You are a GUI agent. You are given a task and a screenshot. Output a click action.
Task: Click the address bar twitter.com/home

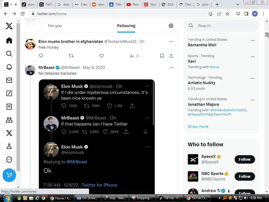[52, 14]
